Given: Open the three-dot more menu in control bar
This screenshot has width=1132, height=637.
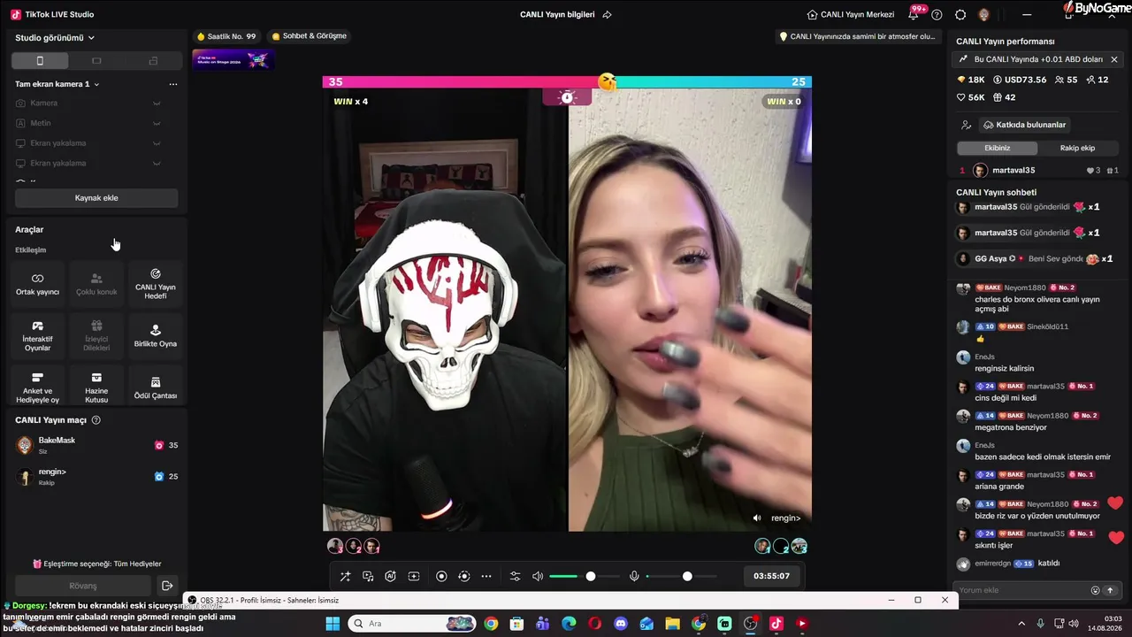Looking at the screenshot, I should 486,577.
